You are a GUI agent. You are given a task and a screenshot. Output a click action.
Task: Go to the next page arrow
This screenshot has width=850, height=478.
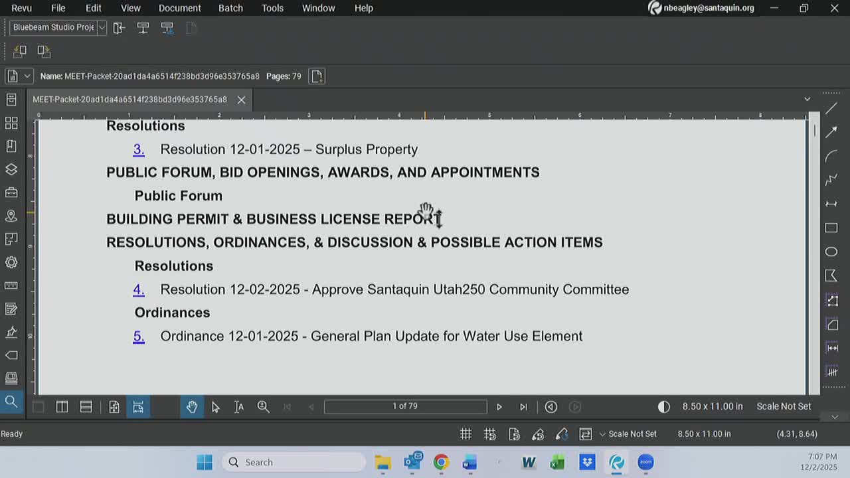[499, 407]
